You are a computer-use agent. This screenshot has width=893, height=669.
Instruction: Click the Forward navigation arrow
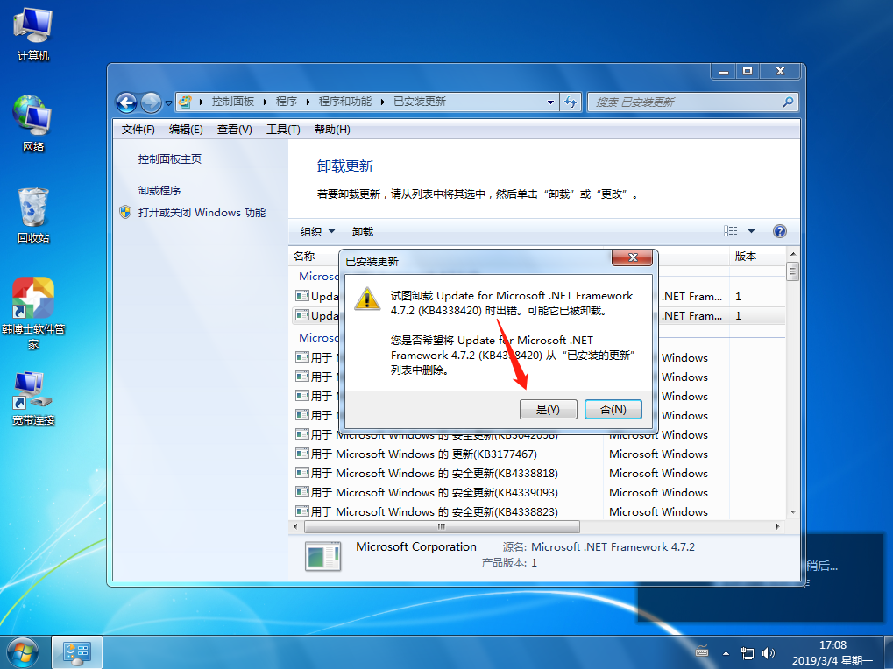click(x=151, y=102)
